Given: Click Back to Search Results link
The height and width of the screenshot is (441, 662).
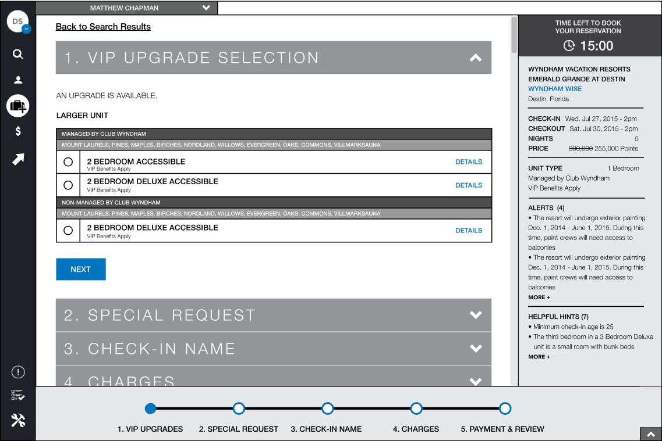Looking at the screenshot, I should pos(103,27).
